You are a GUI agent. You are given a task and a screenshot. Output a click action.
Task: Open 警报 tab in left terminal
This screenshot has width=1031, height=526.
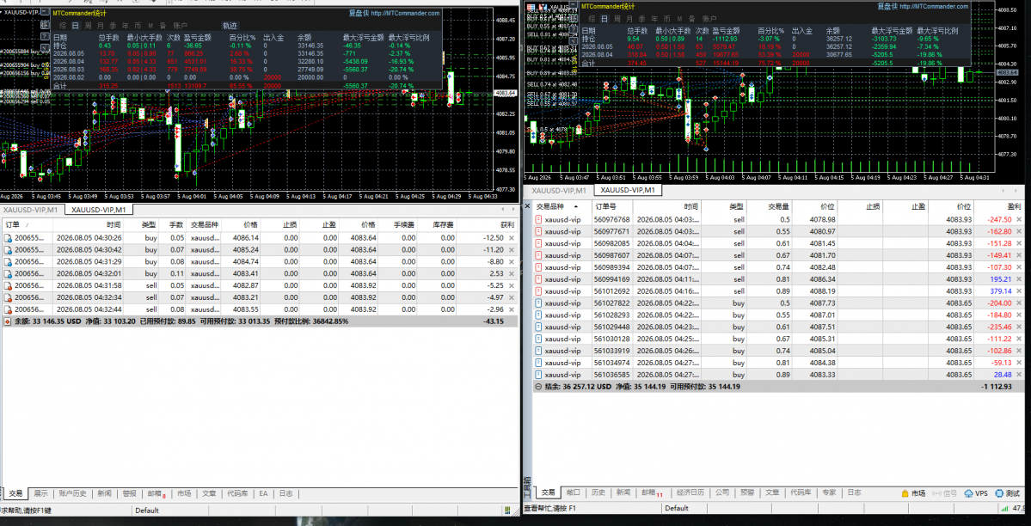[130, 493]
